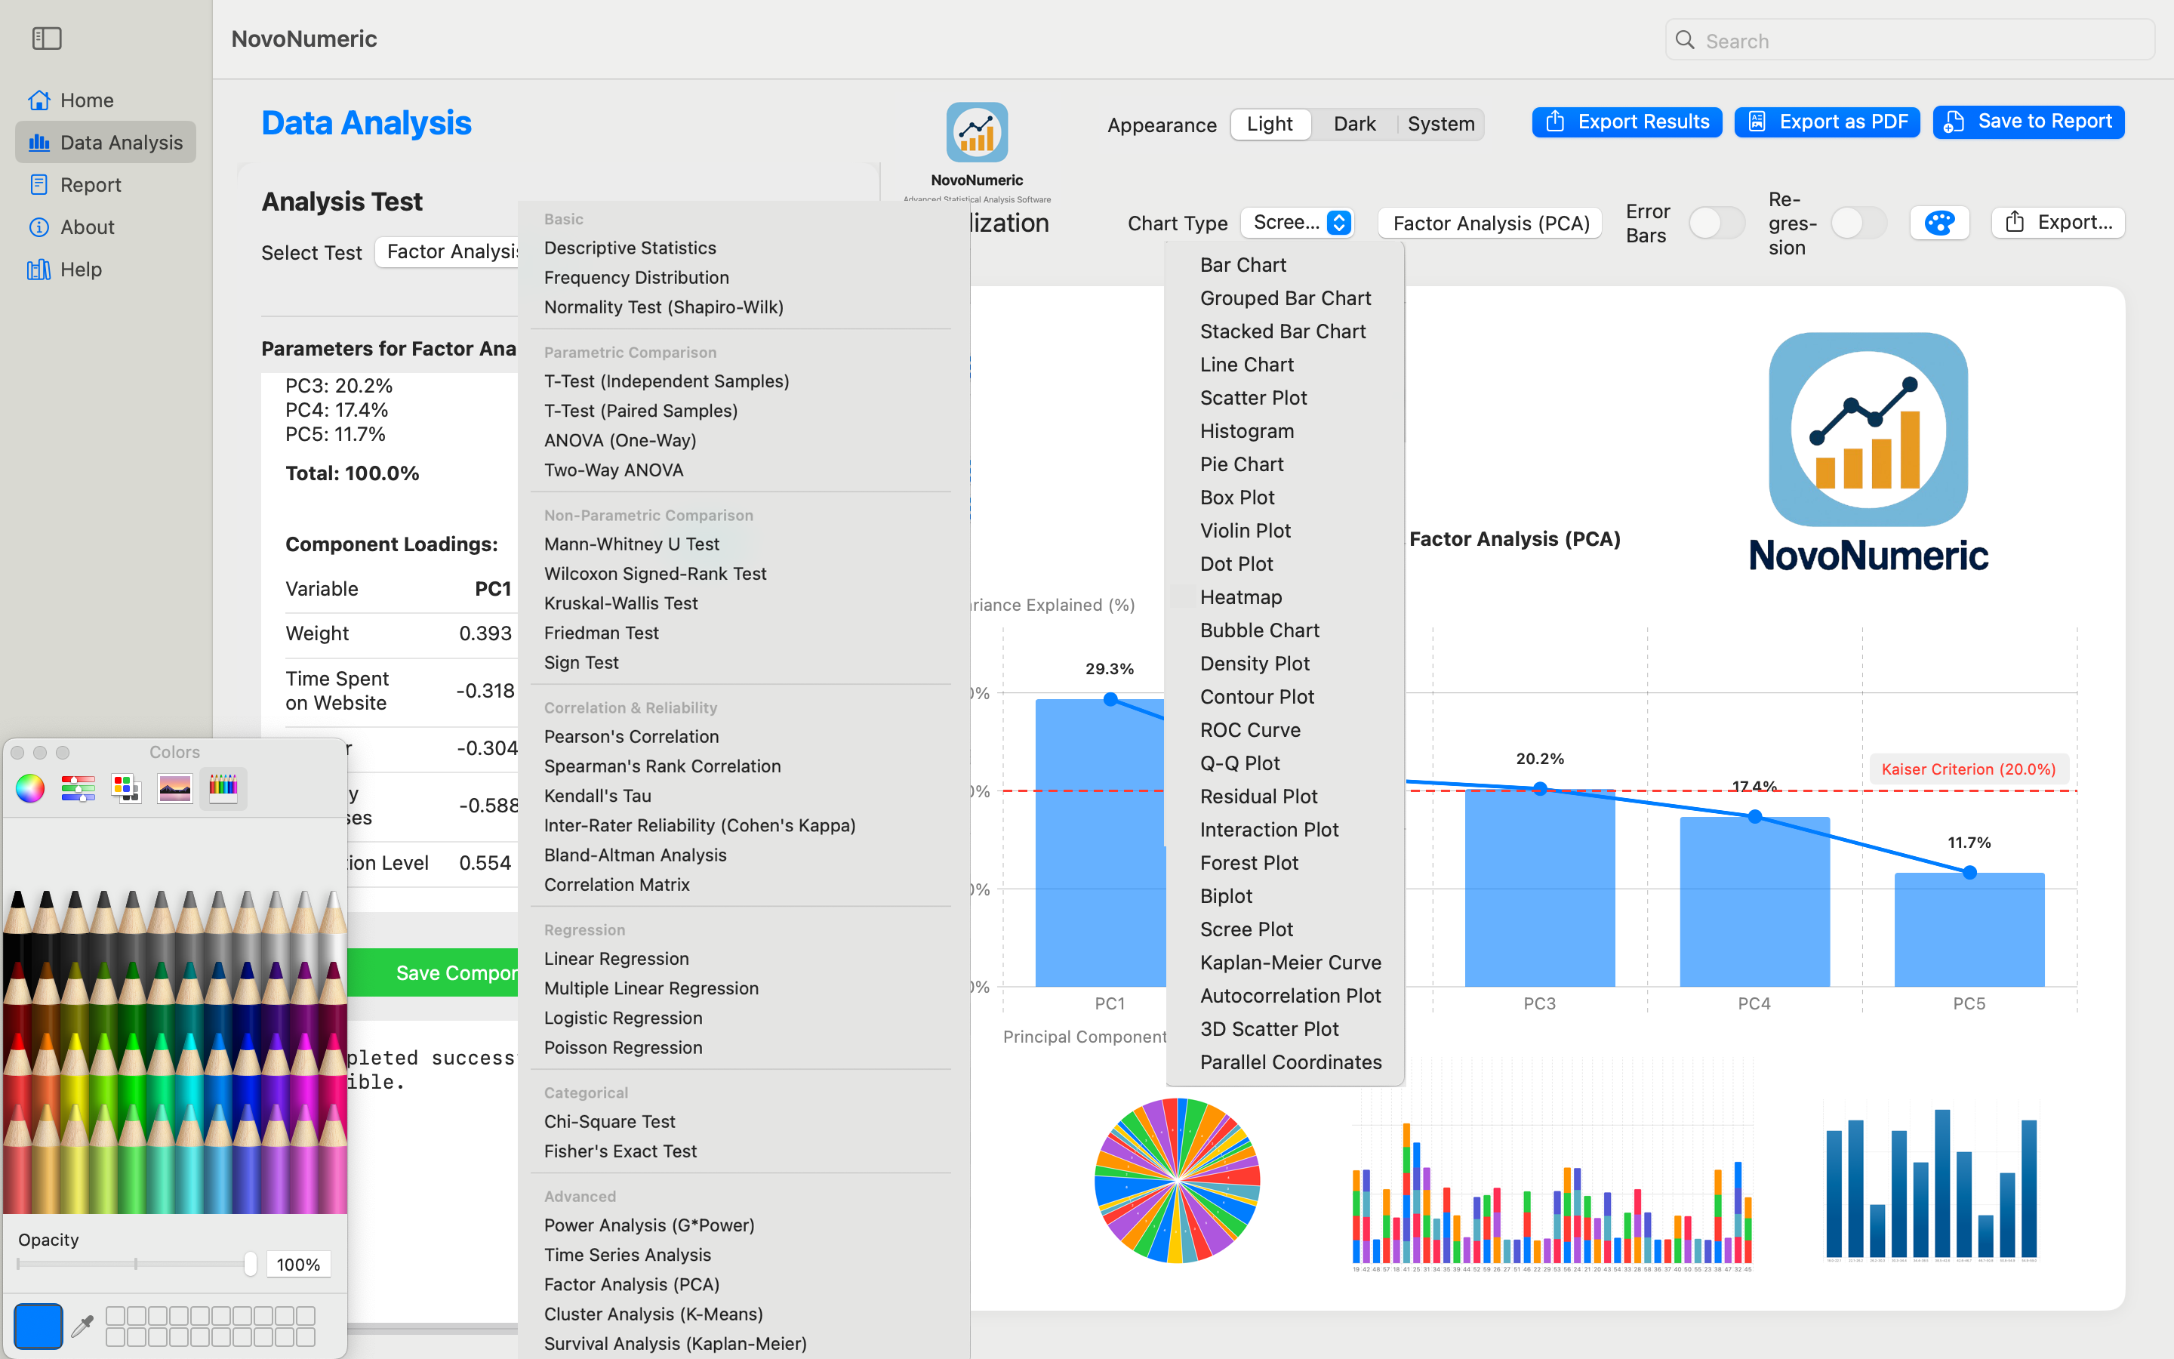The width and height of the screenshot is (2174, 1359).
Task: Open the Export... chart menu
Action: [2057, 223]
